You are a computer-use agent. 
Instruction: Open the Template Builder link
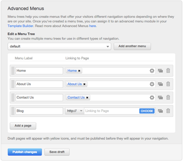(x=21, y=26)
